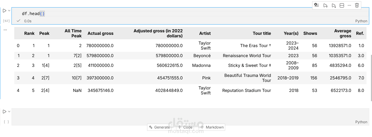Screen dimensions: 372x137
Task: Delete the df.head() cell with trash icon
Action: point(357,5)
